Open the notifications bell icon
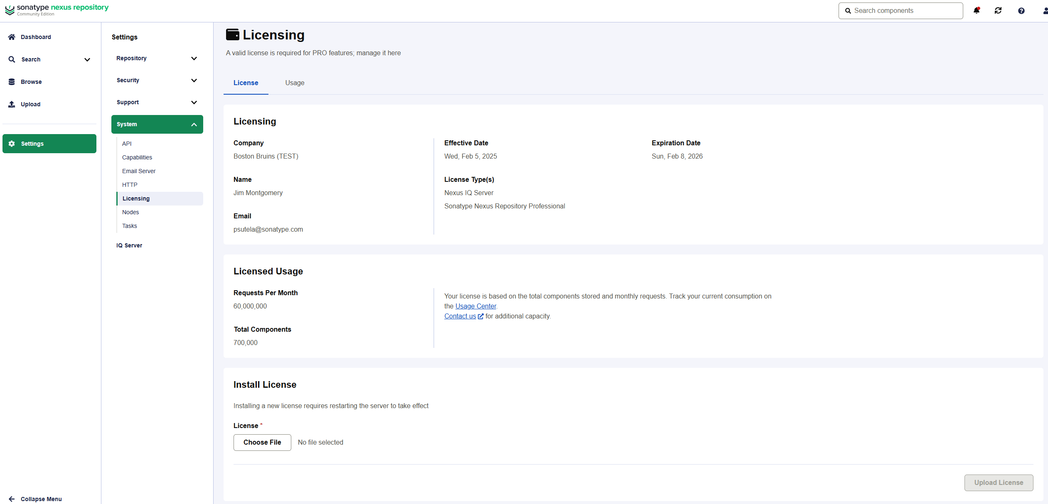This screenshot has height=504, width=1048. pos(977,10)
